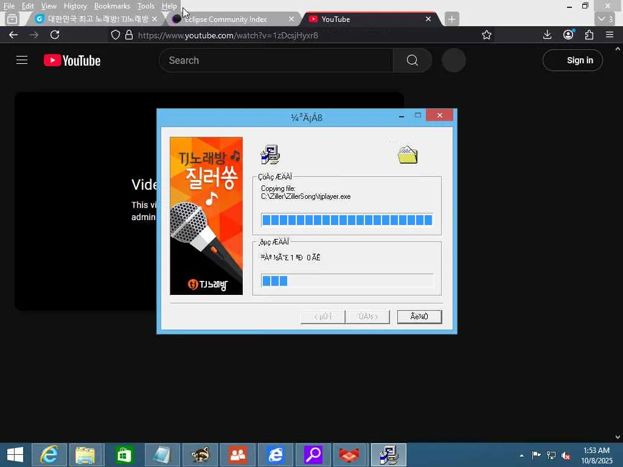Screen dimensions: 623x467
Task: Click the round voice search button
Action: 453,60
